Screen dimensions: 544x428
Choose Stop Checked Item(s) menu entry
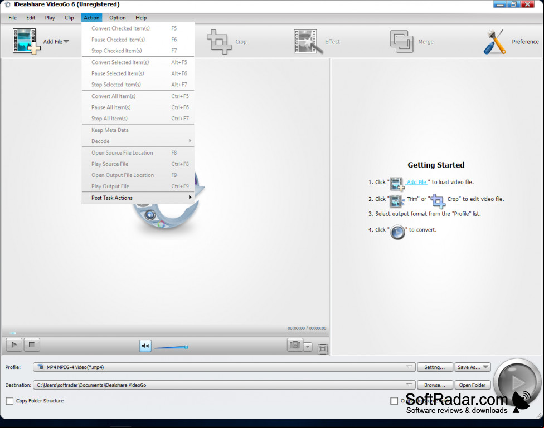pyautogui.click(x=138, y=51)
